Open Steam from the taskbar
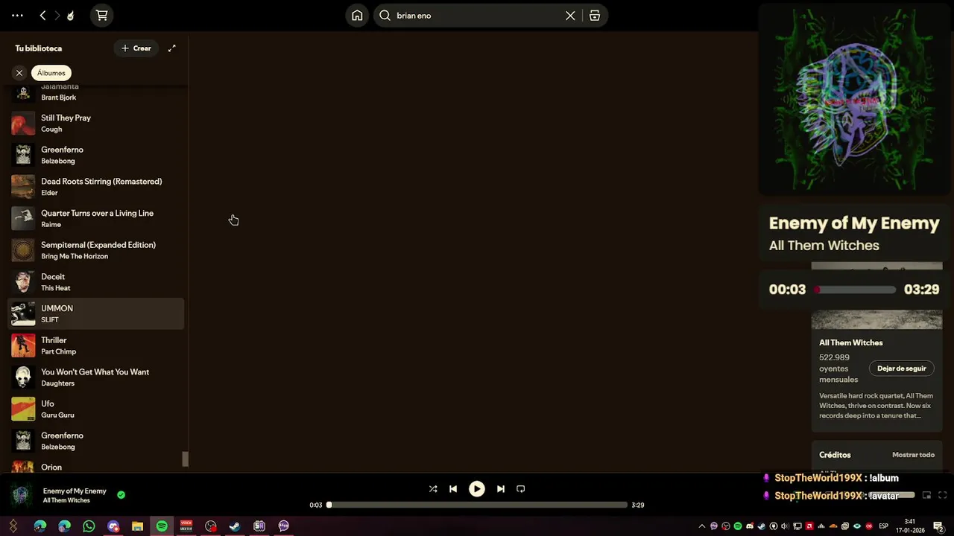The image size is (954, 536). pyautogui.click(x=235, y=526)
